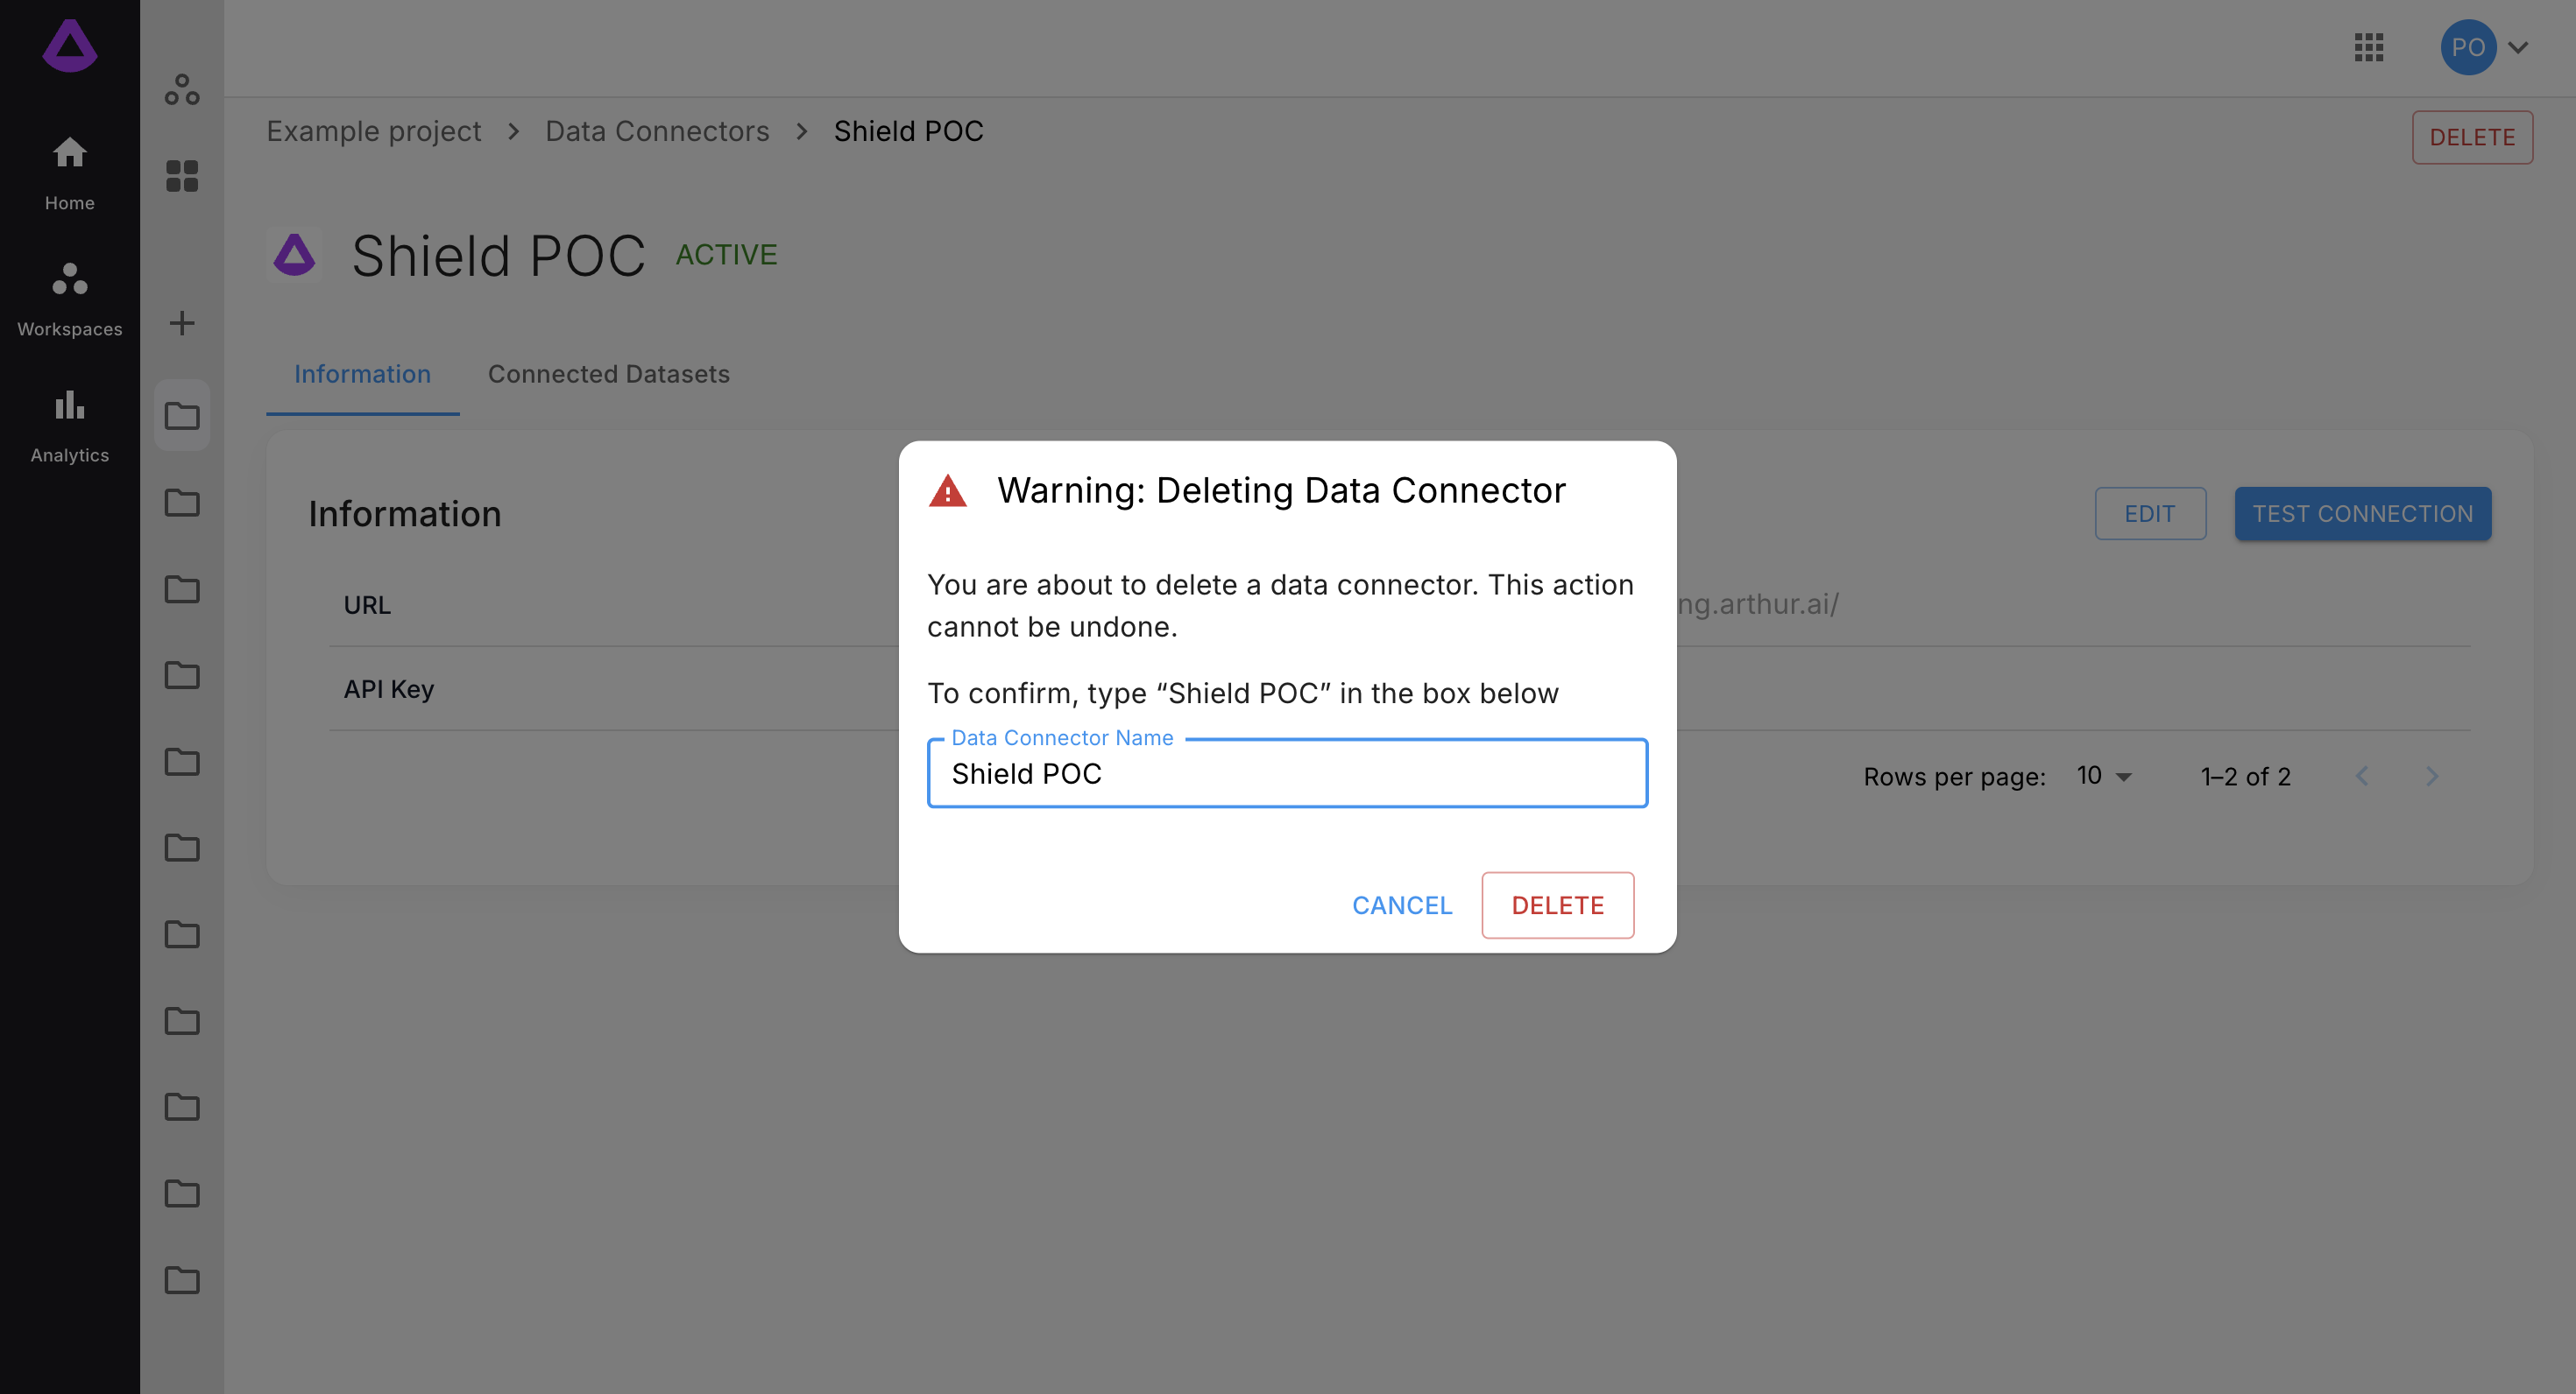
Task: Open the Workspaces section
Action: (x=70, y=299)
